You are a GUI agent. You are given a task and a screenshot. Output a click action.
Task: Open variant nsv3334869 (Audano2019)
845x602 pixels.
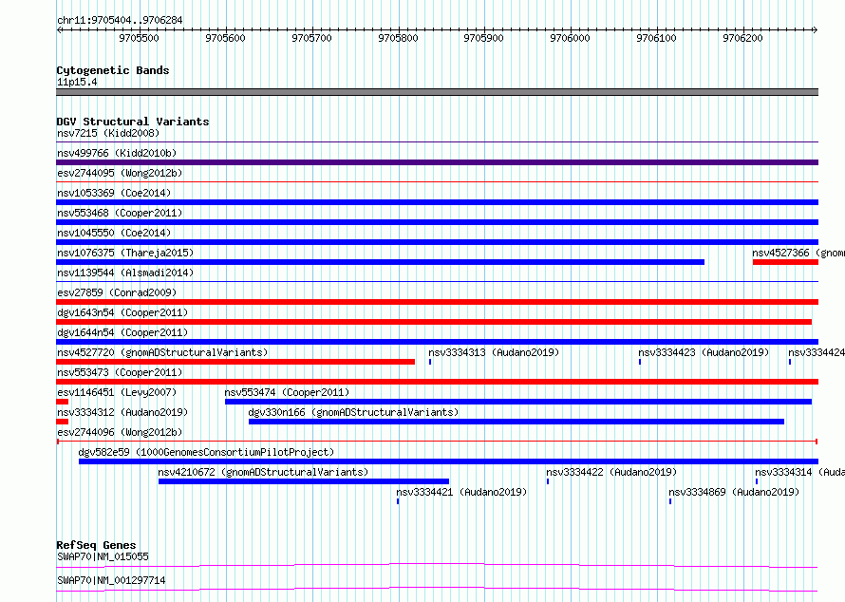tap(734, 492)
